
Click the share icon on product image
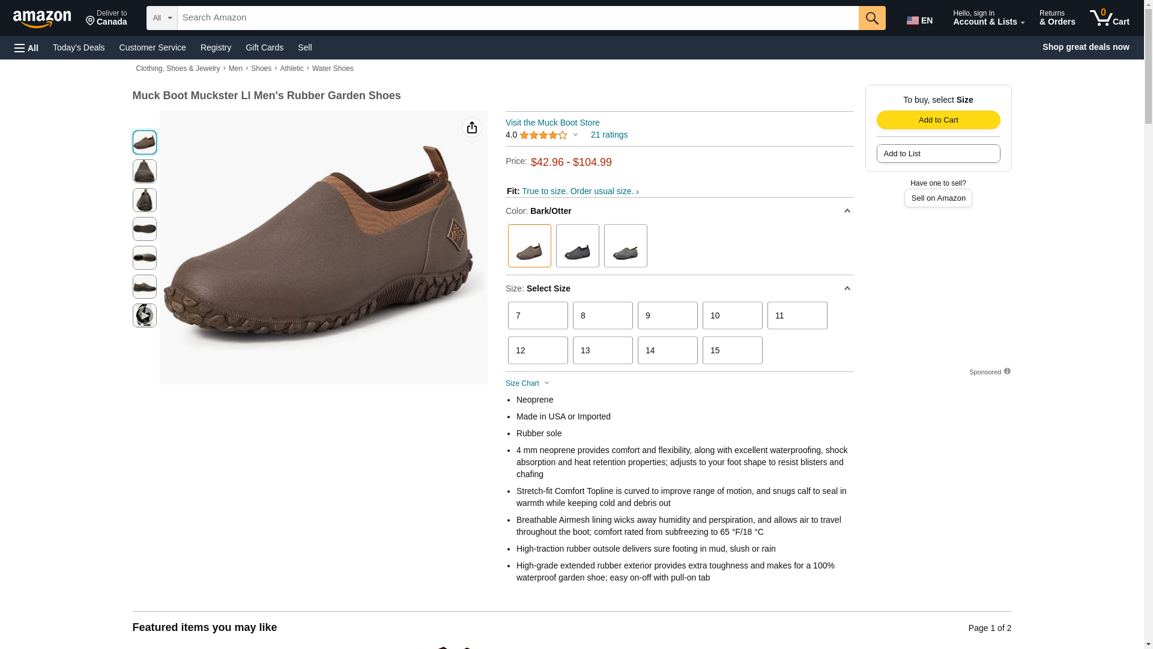(x=471, y=127)
